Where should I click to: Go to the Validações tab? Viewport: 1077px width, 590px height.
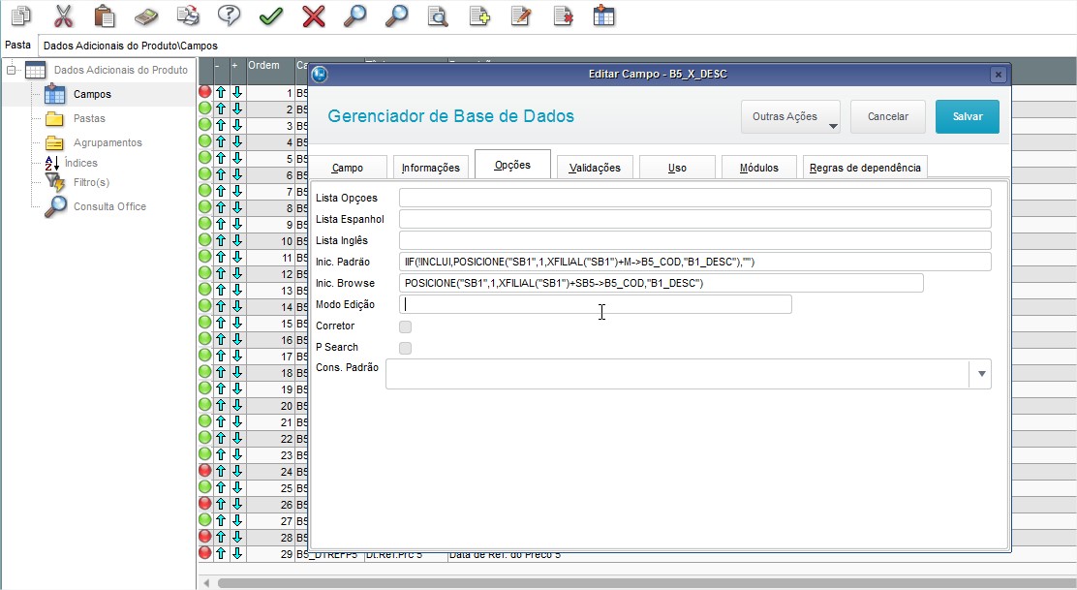coord(595,168)
